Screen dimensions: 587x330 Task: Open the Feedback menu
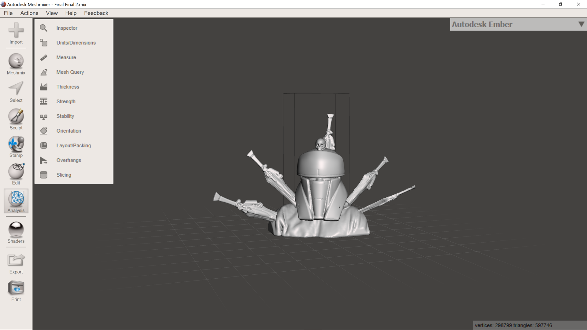coord(96,13)
